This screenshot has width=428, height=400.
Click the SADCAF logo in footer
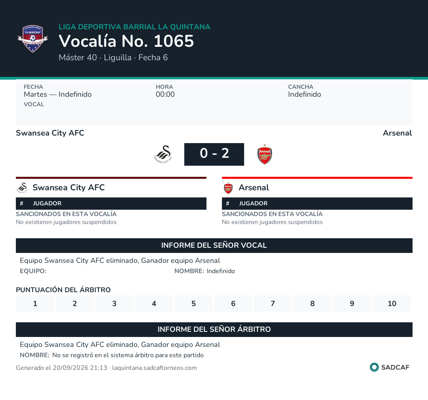390,367
